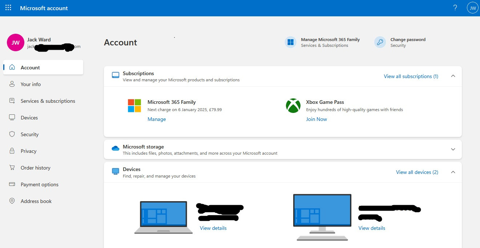Click Manage Microsoft 365 Family shortcut text
The height and width of the screenshot is (248, 480).
point(330,40)
